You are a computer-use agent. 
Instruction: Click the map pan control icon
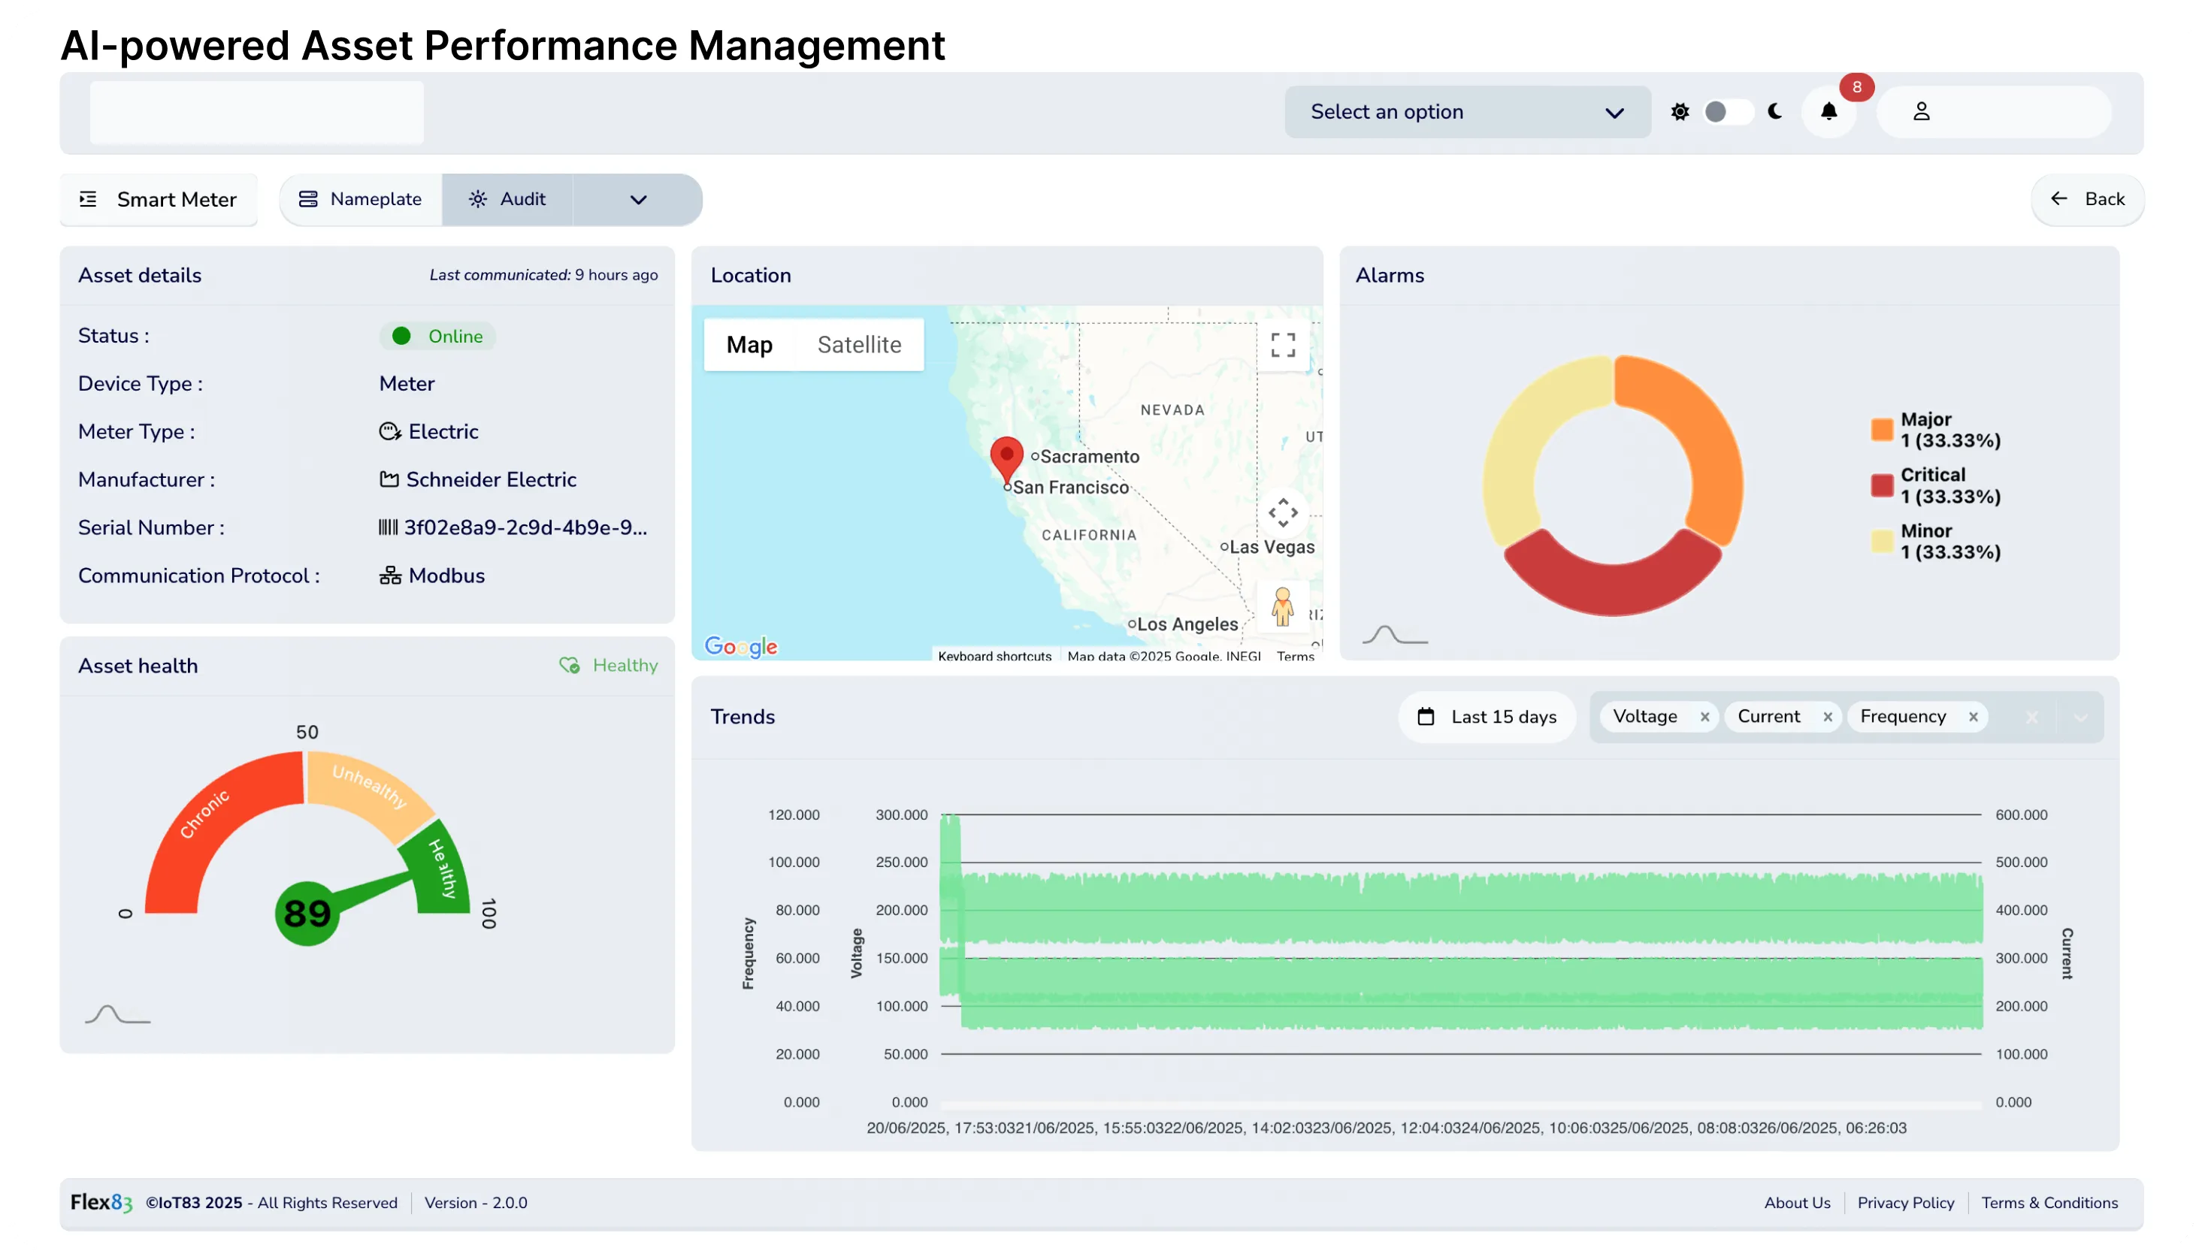click(1283, 512)
